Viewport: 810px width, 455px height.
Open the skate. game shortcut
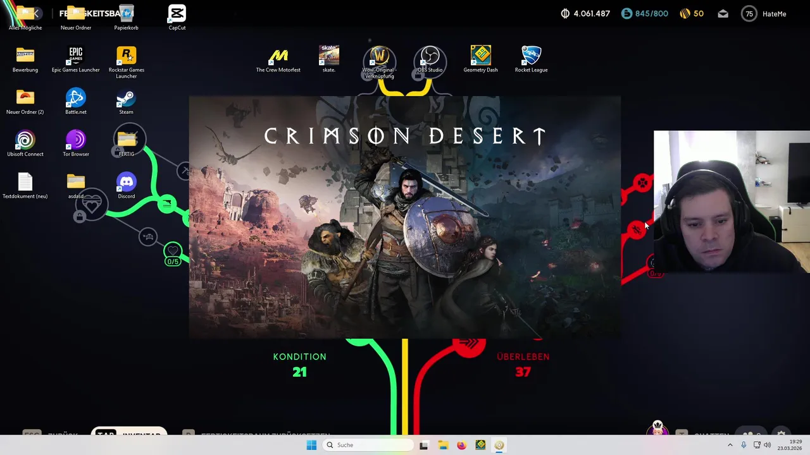coord(329,60)
